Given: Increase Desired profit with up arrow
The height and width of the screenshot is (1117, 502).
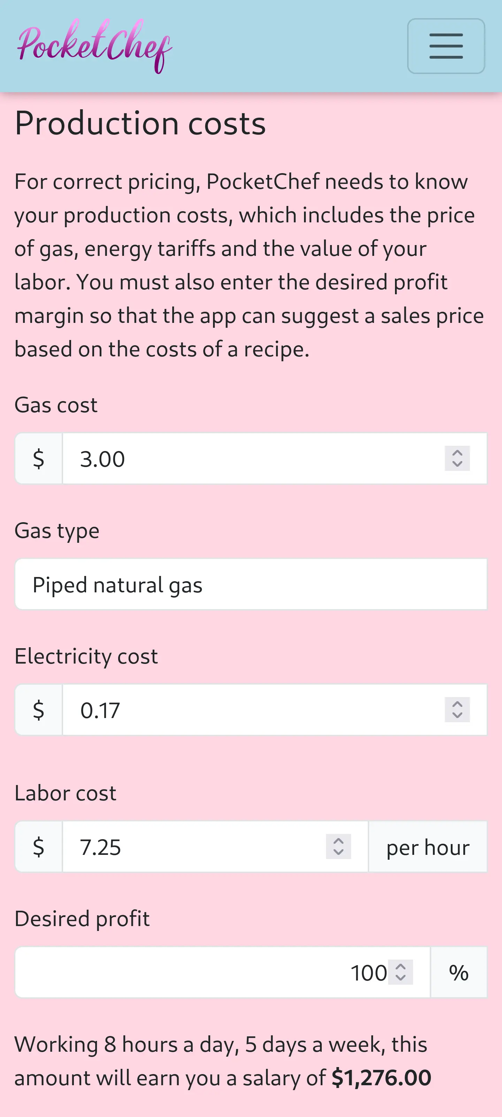Looking at the screenshot, I should tap(401, 967).
